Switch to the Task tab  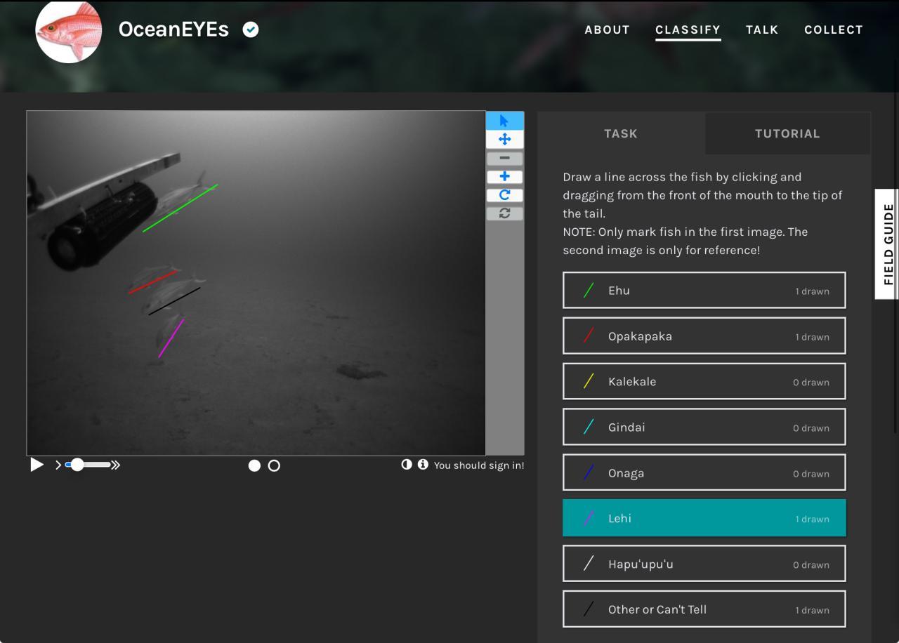click(621, 133)
